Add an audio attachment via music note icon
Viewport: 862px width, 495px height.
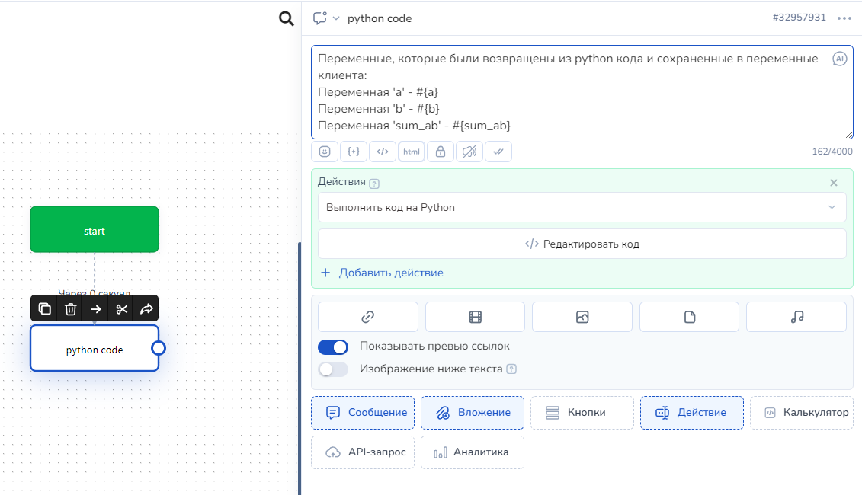796,317
